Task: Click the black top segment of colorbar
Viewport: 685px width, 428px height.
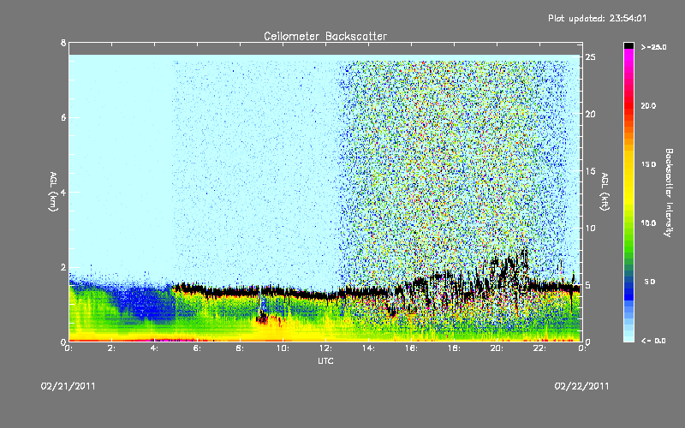Action: coord(628,45)
